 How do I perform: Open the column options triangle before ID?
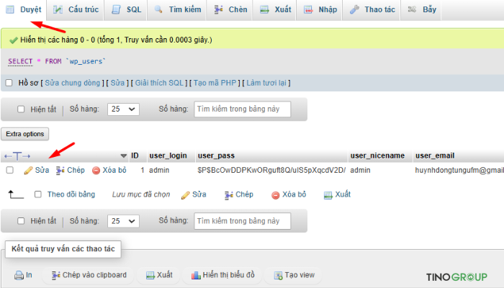[123, 156]
